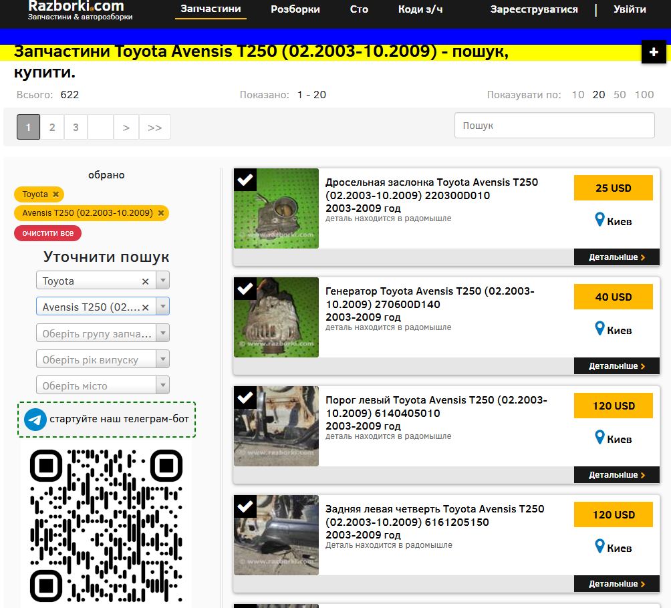
Task: Click Увійти login link
Action: [630, 9]
